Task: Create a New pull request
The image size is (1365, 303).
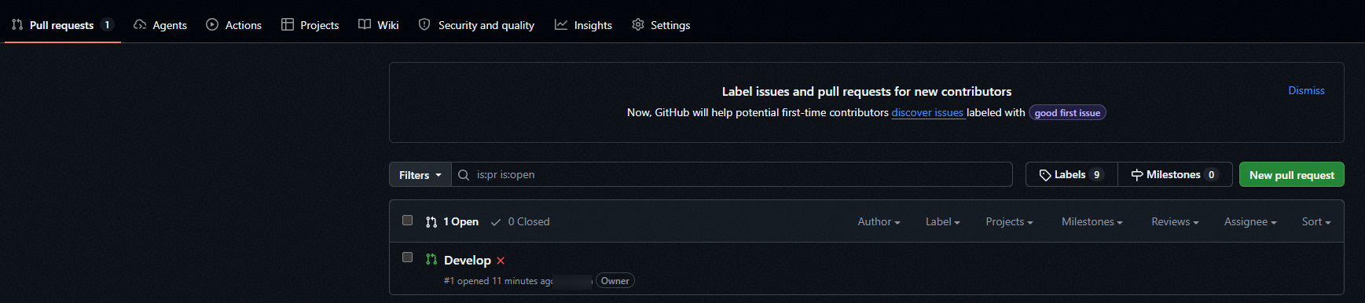Action: (x=1292, y=175)
